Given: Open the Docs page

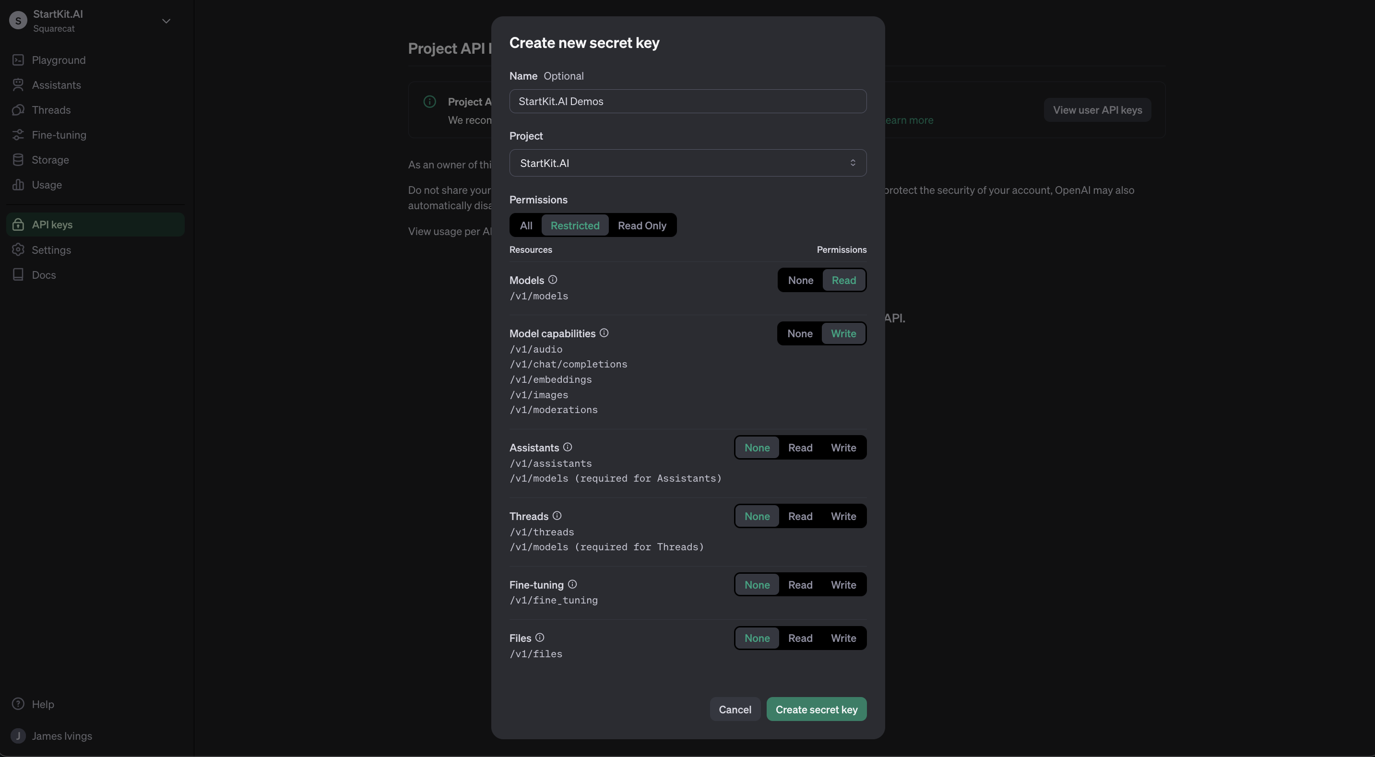Looking at the screenshot, I should (43, 274).
